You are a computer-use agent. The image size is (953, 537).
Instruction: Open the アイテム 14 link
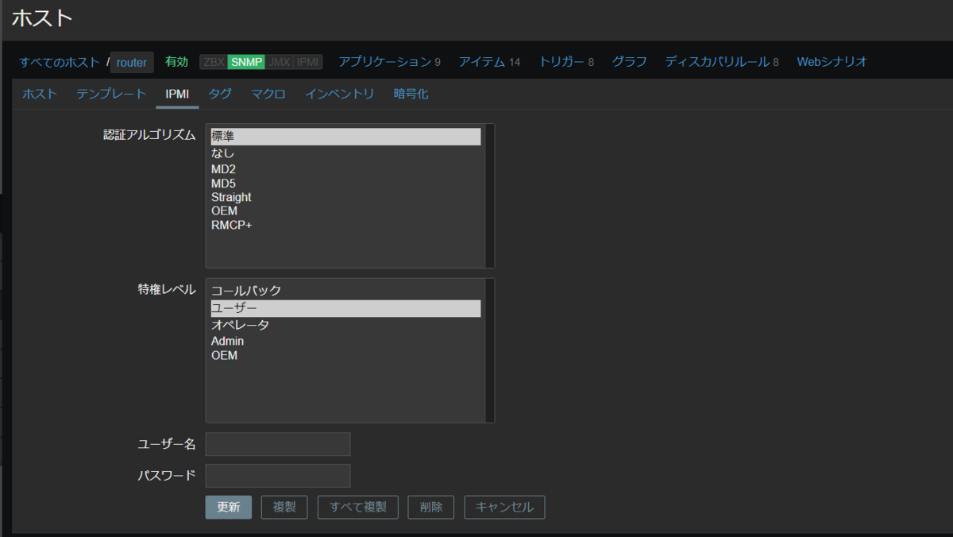click(x=492, y=60)
